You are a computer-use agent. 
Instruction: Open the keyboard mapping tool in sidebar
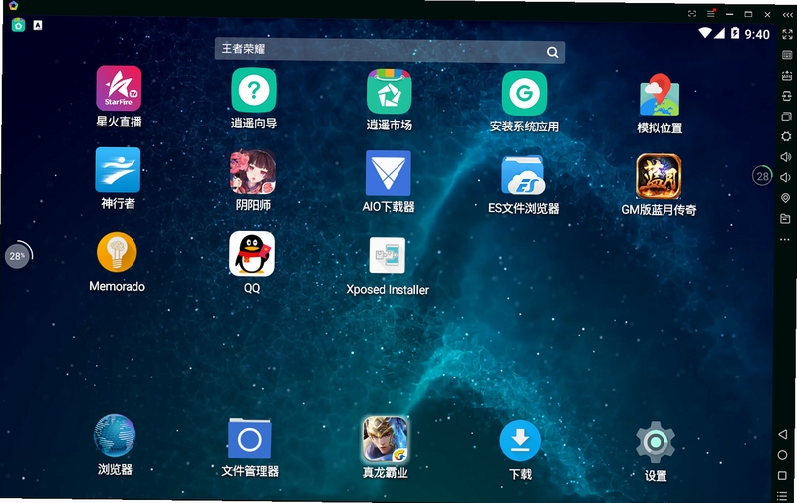point(787,55)
